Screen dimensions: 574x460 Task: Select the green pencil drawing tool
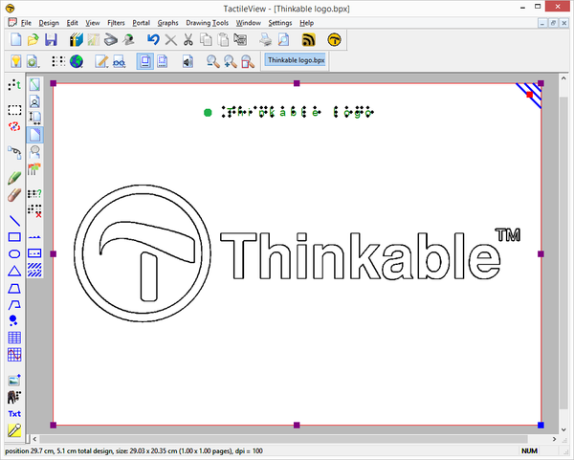tap(14, 178)
